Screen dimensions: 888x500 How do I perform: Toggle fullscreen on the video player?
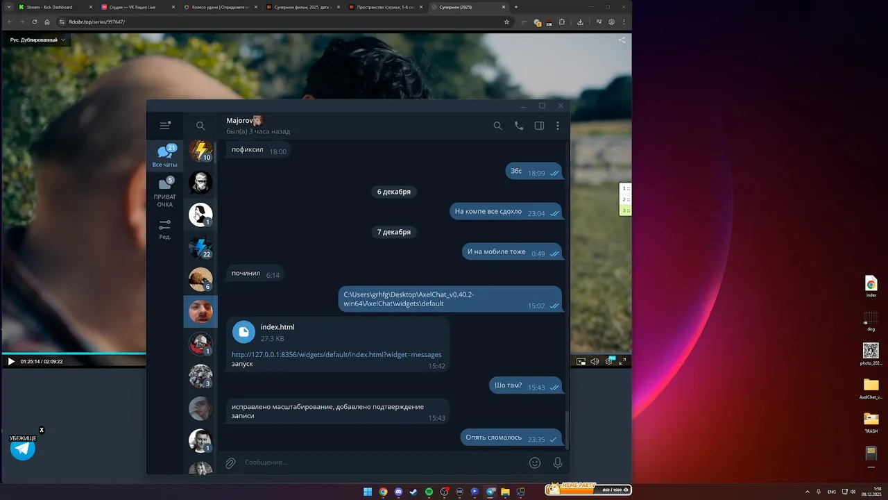pos(623,361)
